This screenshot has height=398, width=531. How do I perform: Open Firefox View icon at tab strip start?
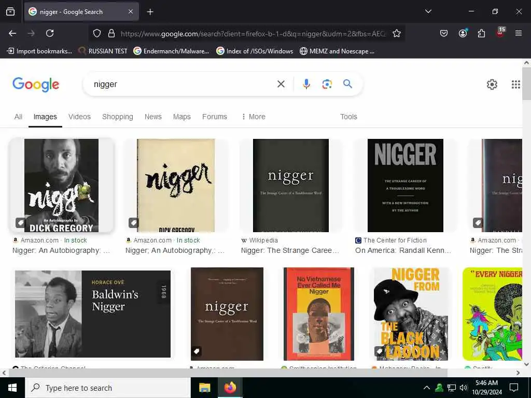(x=10, y=12)
